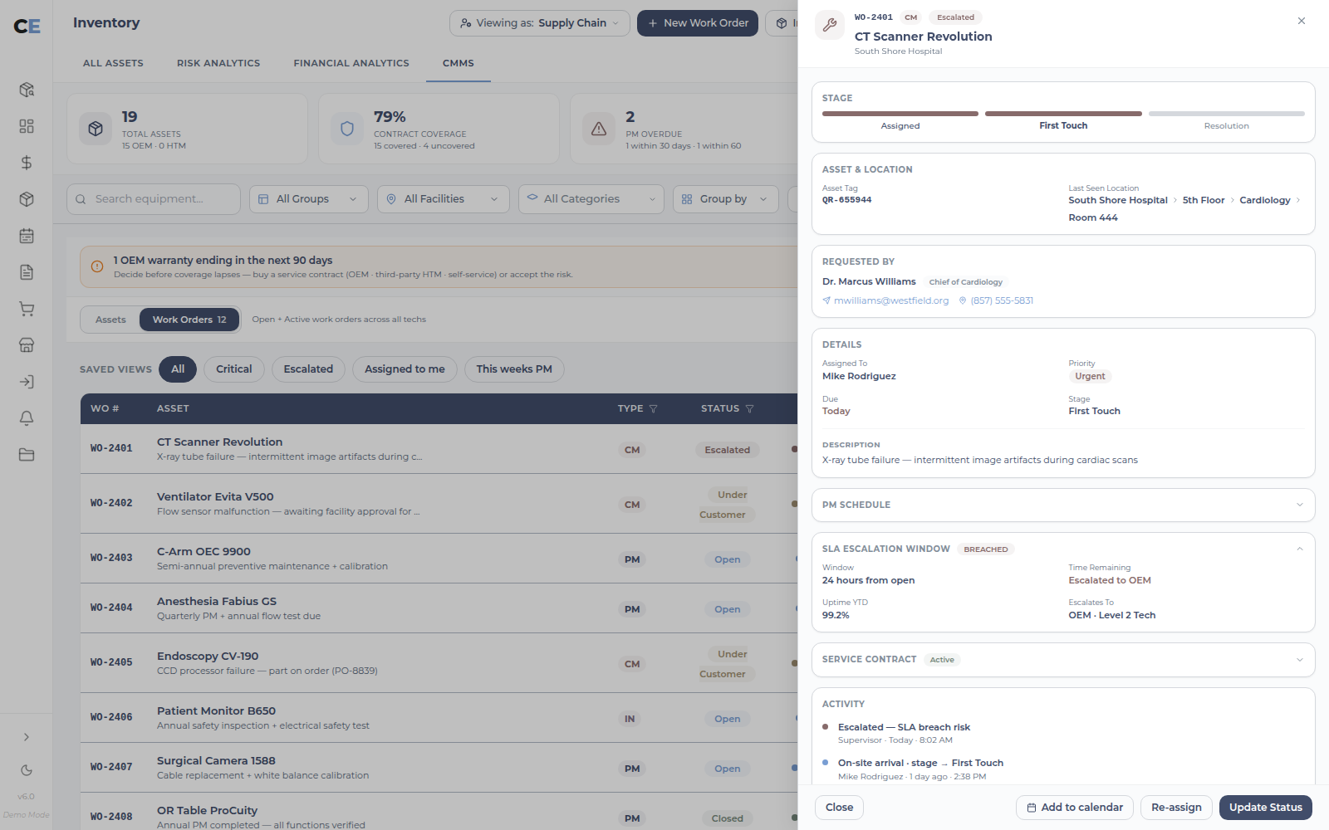Click the Type column filter icon

(x=653, y=408)
